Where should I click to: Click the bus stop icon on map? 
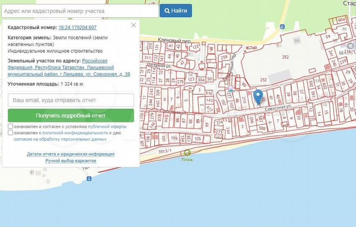[282, 27]
